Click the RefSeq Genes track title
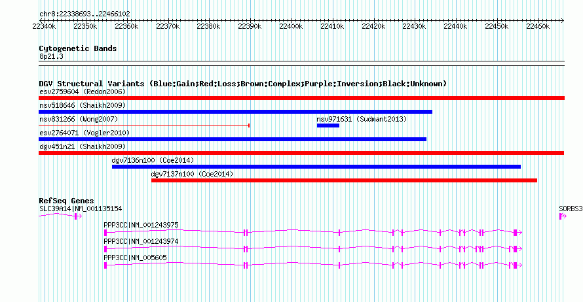 pos(67,201)
